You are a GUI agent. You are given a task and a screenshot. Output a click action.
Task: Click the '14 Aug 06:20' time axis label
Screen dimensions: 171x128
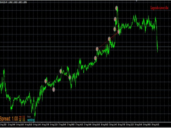29,125
